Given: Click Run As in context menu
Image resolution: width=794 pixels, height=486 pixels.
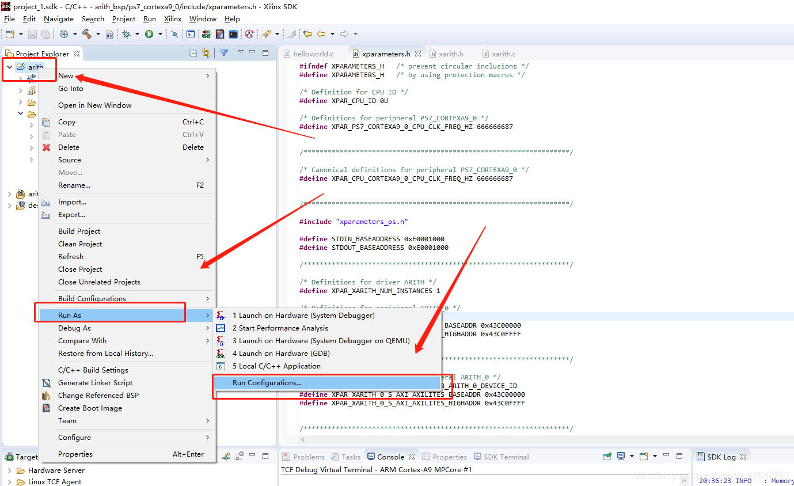Looking at the screenshot, I should pos(127,316).
